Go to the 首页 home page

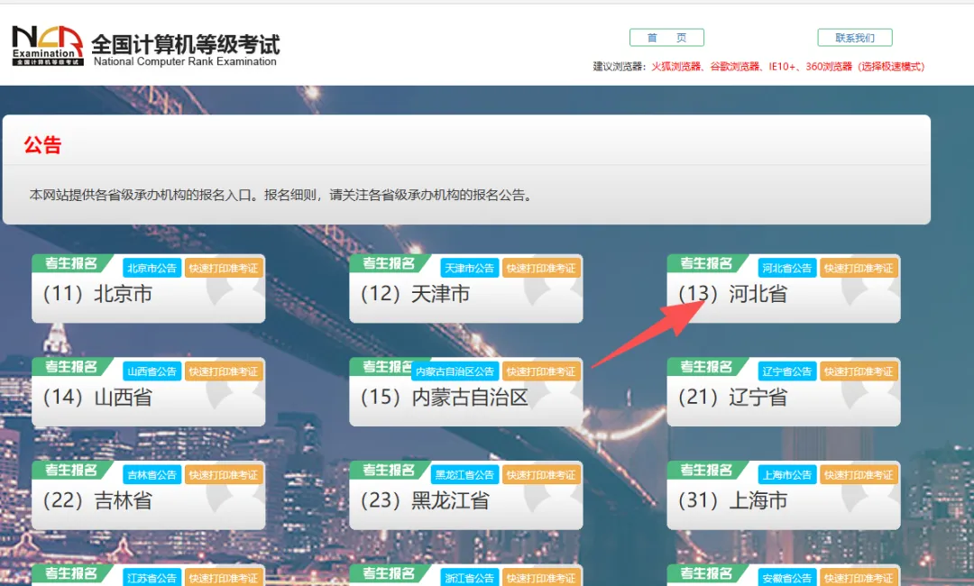pos(666,38)
